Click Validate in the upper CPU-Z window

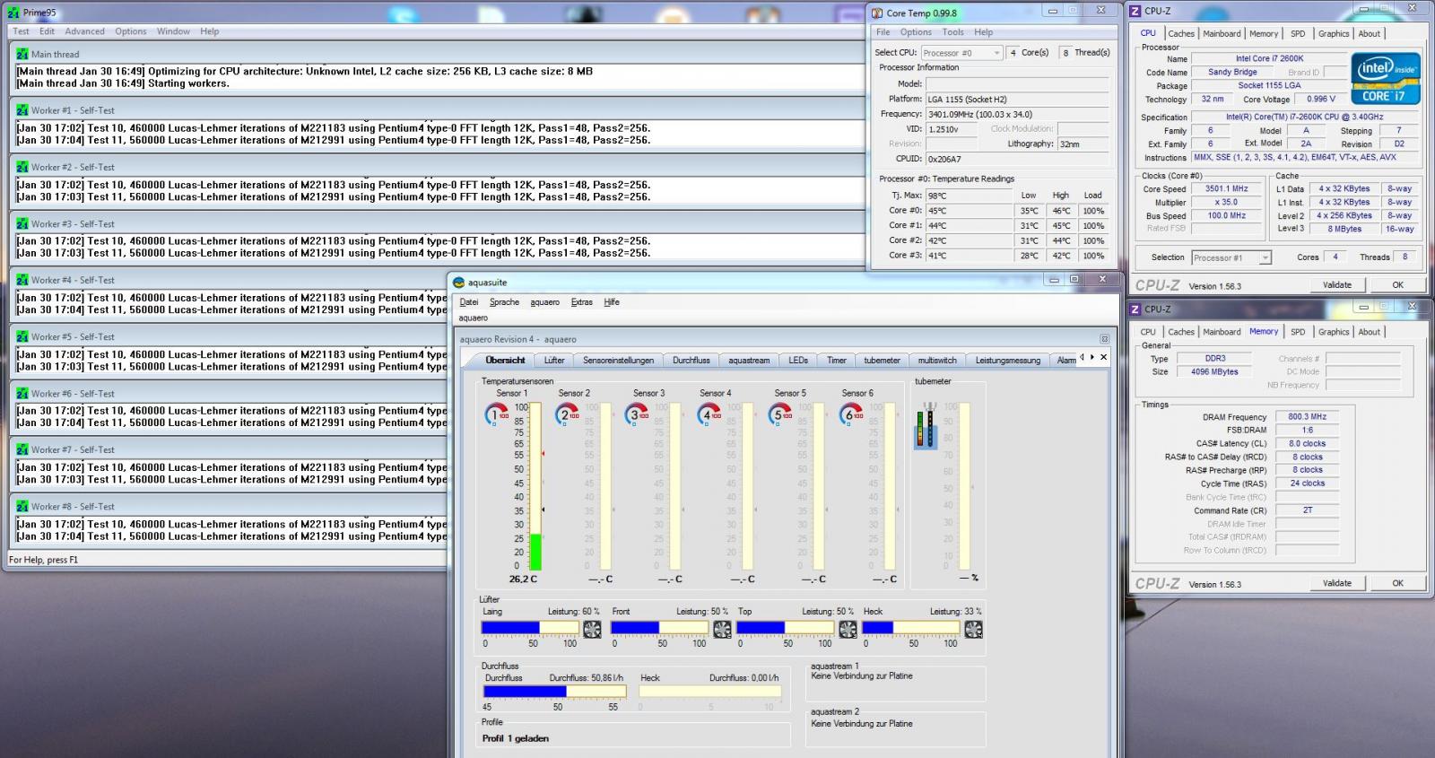1336,285
